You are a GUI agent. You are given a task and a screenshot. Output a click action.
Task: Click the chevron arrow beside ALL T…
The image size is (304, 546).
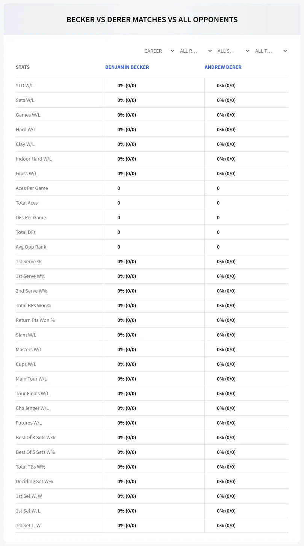point(285,51)
